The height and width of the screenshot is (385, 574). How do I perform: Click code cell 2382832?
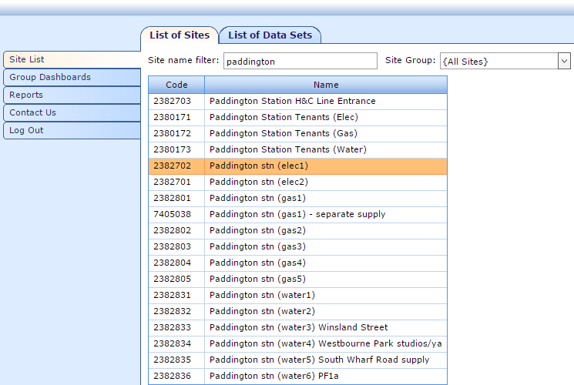176,311
